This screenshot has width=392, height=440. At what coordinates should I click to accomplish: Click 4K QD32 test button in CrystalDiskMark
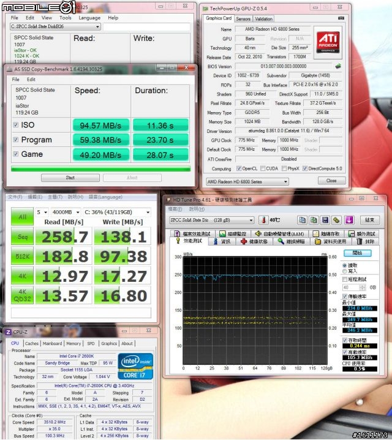(x=22, y=295)
